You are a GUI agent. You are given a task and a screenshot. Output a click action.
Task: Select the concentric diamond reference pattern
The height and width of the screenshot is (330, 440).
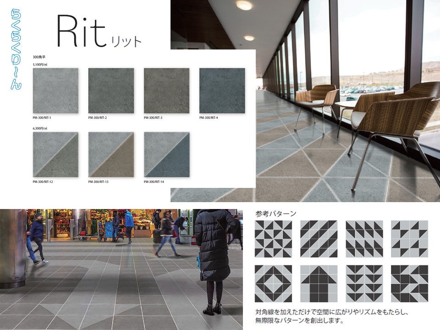tap(273, 283)
